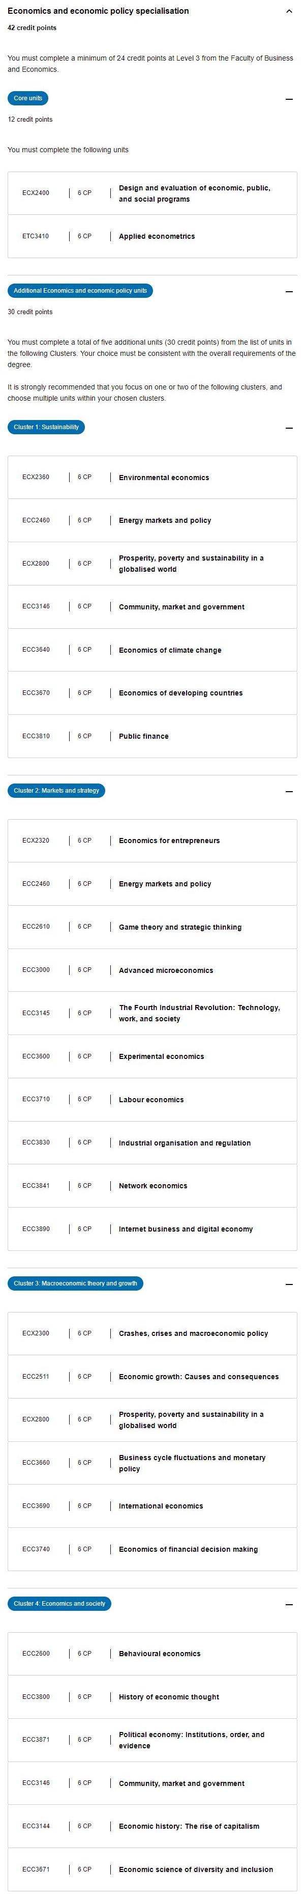Open Game theory and strategic thinking unit
Viewport: 305px width, 1900px height.
point(152,927)
